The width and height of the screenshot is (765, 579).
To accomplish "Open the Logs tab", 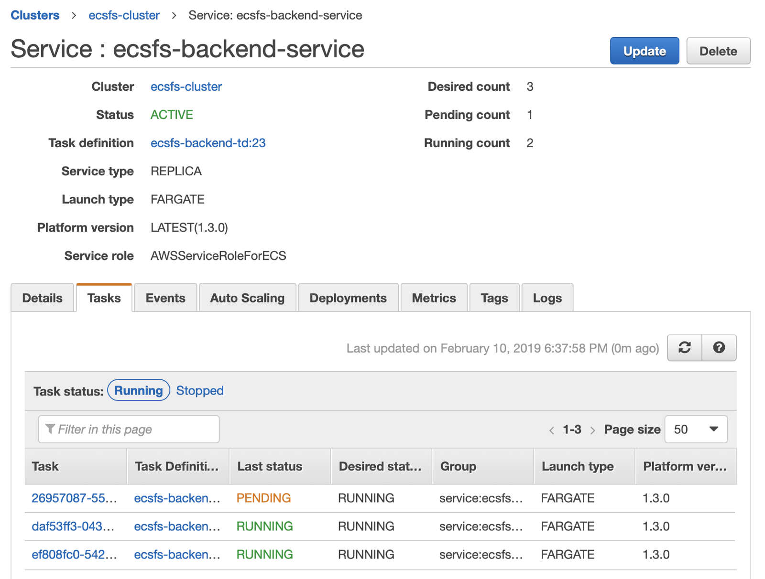I will [547, 298].
